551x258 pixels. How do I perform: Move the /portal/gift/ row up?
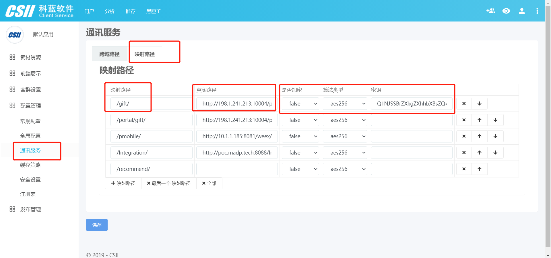tap(480, 120)
